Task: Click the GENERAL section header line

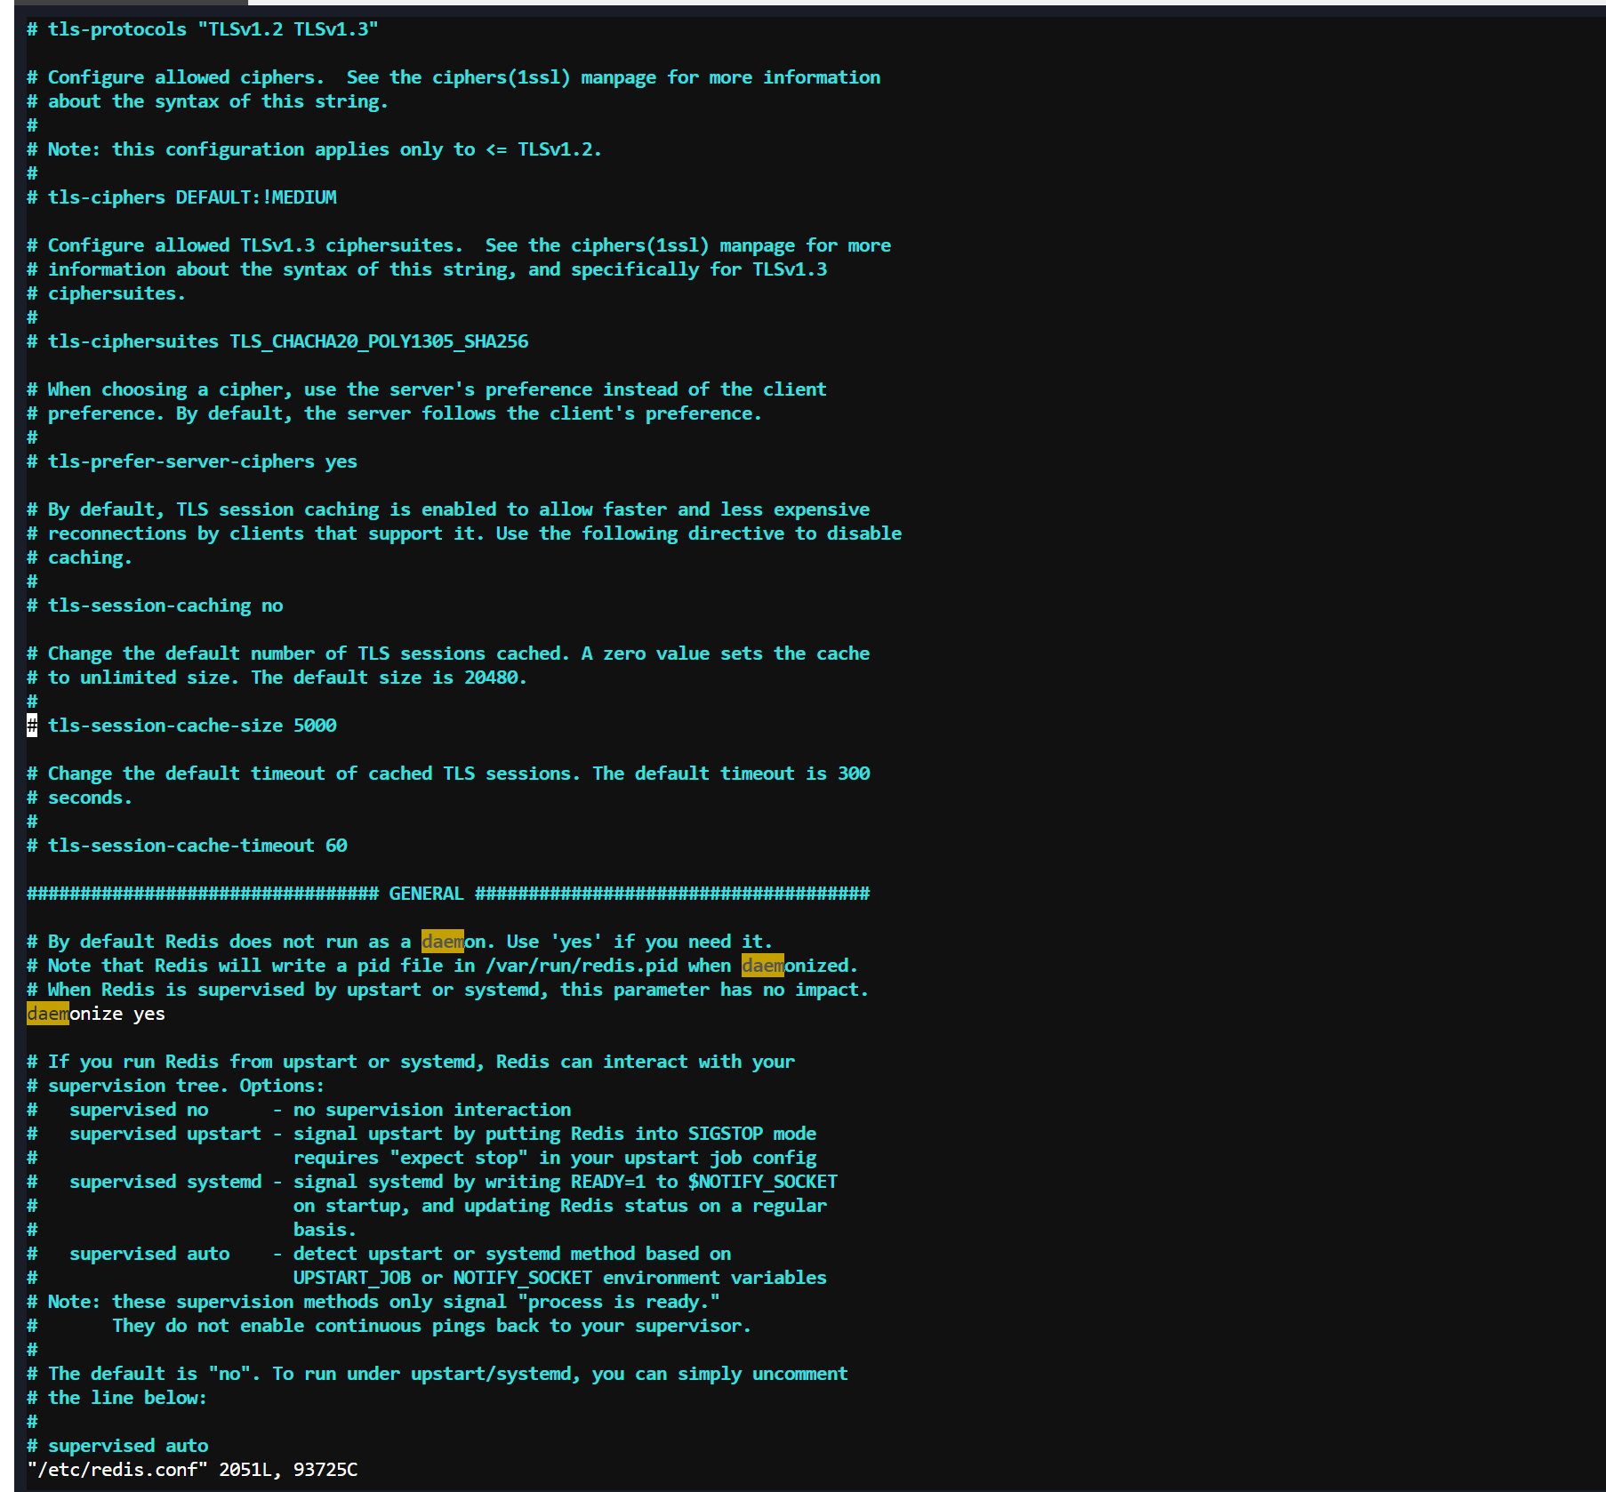Action: 448,894
